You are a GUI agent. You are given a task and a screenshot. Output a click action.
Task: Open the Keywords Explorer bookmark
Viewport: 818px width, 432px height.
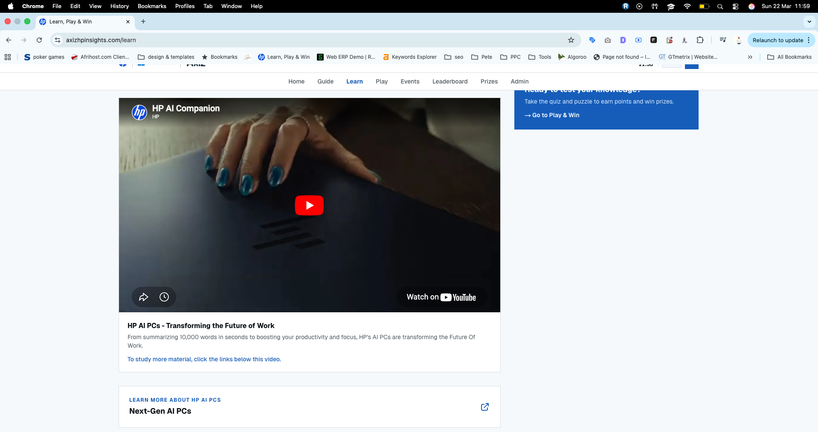click(410, 57)
